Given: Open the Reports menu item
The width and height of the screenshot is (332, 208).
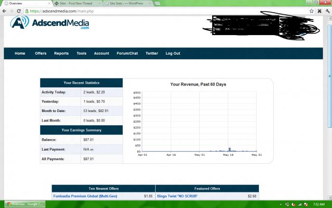Looking at the screenshot, I should (61, 54).
